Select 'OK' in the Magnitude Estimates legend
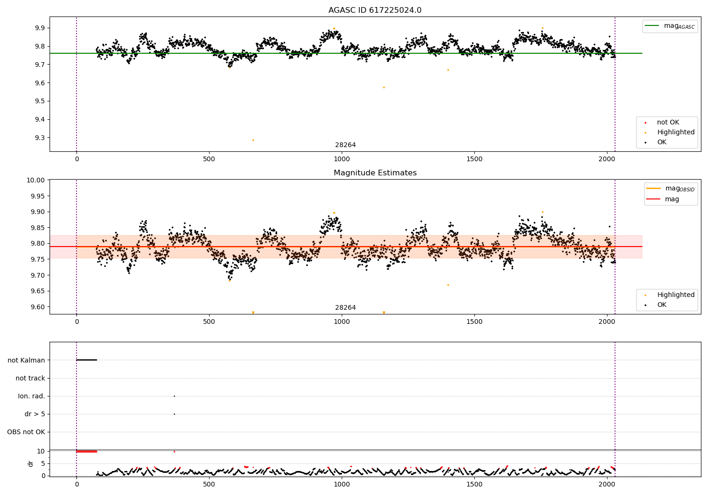Image resolution: width=708 pixels, height=495 pixels. point(662,305)
